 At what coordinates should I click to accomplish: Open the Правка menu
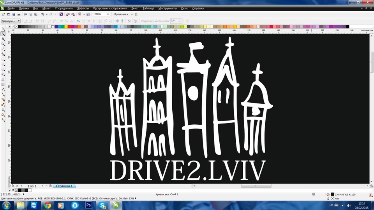click(x=24, y=8)
